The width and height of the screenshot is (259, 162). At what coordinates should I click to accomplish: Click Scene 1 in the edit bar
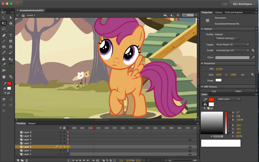31,15
